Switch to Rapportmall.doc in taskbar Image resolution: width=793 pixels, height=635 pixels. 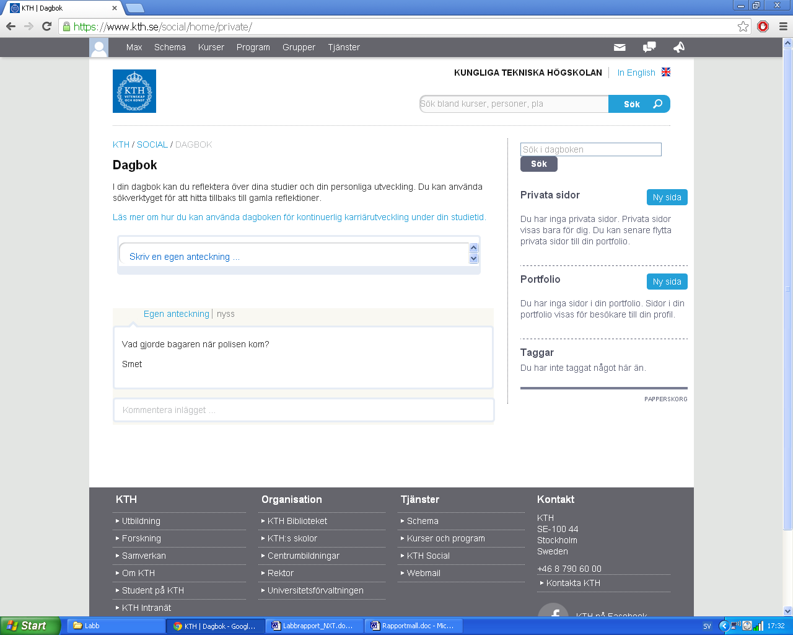point(414,626)
